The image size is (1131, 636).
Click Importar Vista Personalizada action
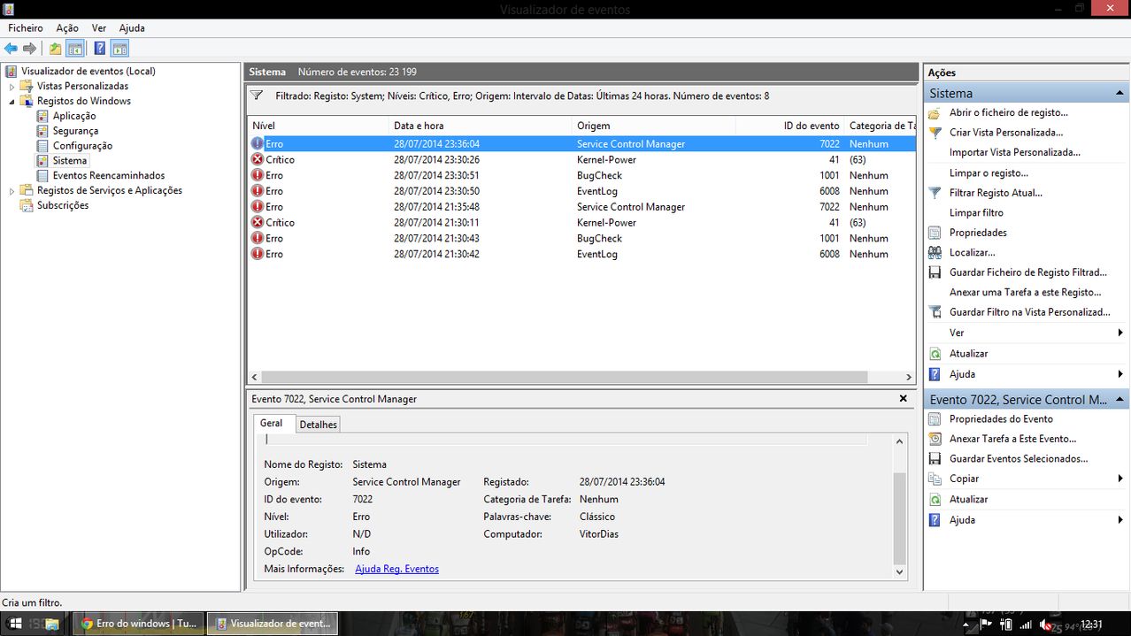[x=1015, y=153]
